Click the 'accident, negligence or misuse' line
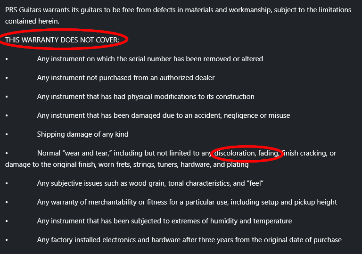Screen dimensions: 362x254 pos(164,115)
